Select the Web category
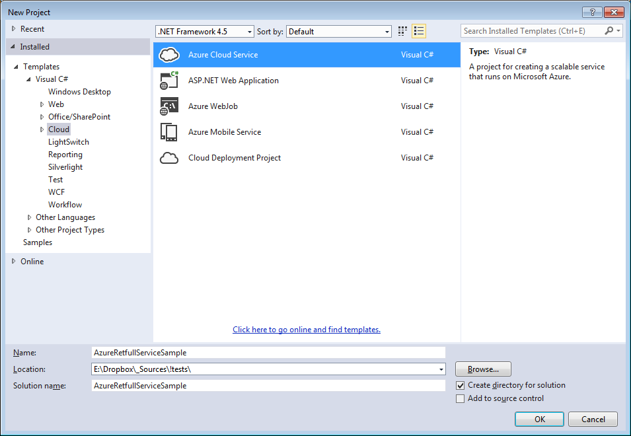631x436 pixels. click(x=56, y=104)
